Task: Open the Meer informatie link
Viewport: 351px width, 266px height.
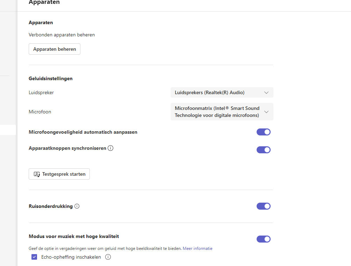Action: click(198, 248)
